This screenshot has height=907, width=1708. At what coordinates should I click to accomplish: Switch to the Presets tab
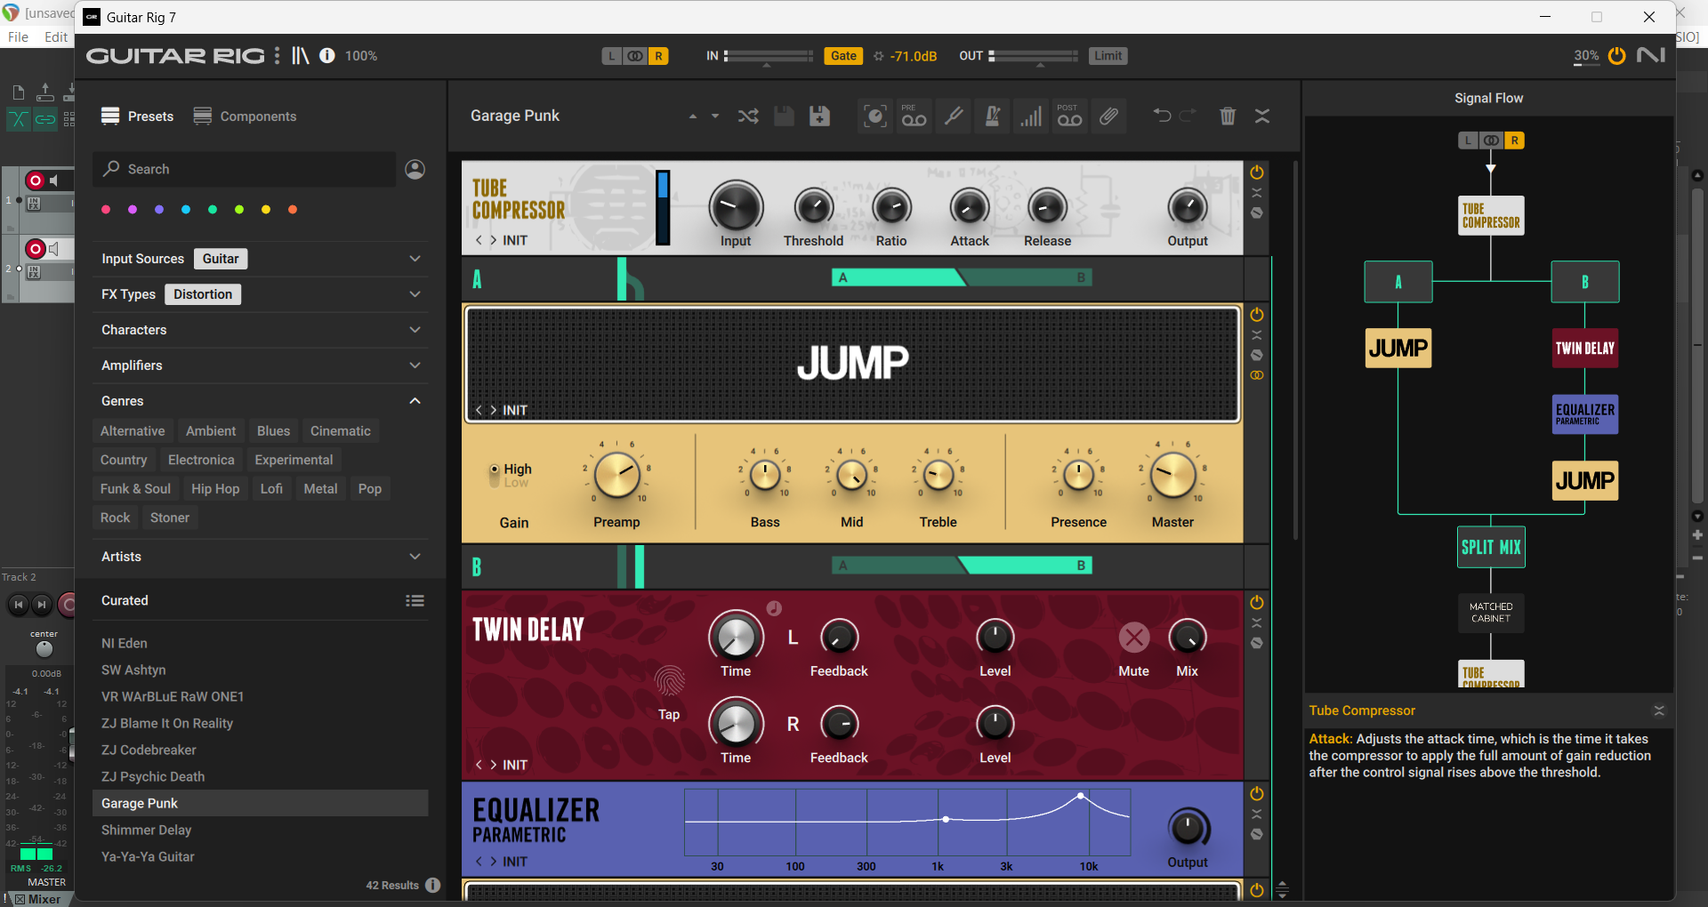click(138, 116)
